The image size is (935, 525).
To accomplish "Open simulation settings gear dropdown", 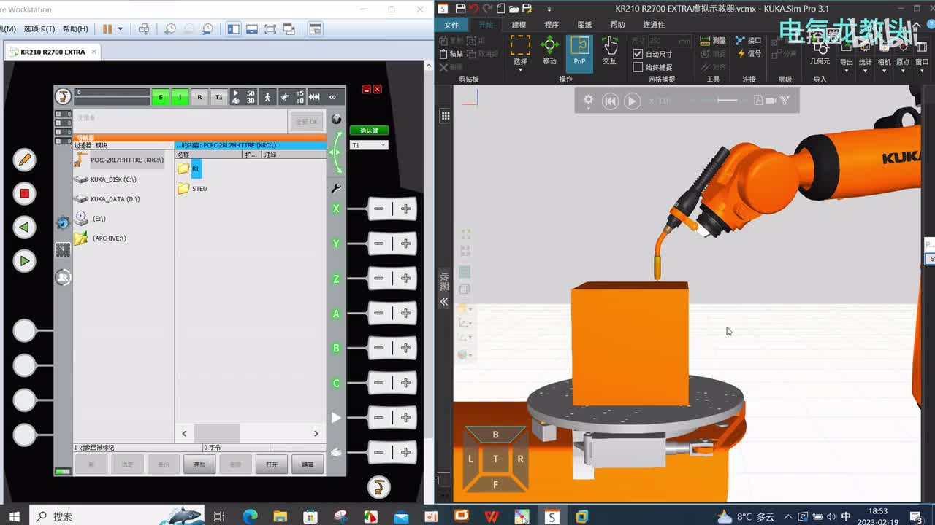I will (588, 101).
